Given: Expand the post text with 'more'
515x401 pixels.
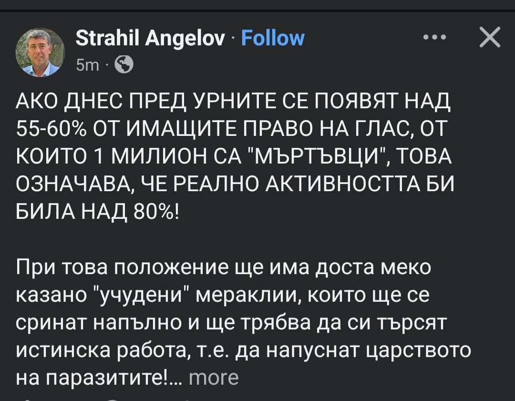Looking at the screenshot, I should click(x=214, y=378).
